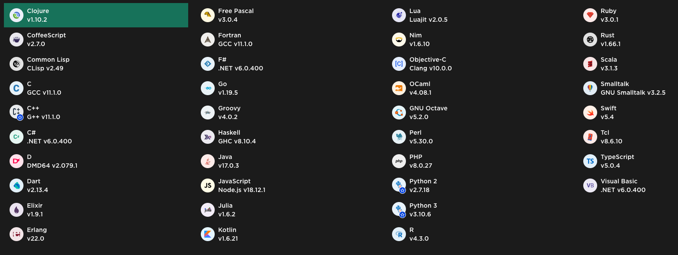The height and width of the screenshot is (255, 678).
Task: Select the TypeScript TS icon
Action: (590, 161)
